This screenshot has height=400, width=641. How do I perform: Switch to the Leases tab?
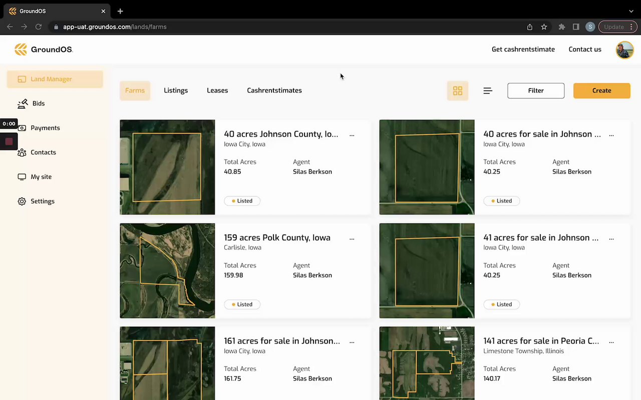(x=217, y=90)
